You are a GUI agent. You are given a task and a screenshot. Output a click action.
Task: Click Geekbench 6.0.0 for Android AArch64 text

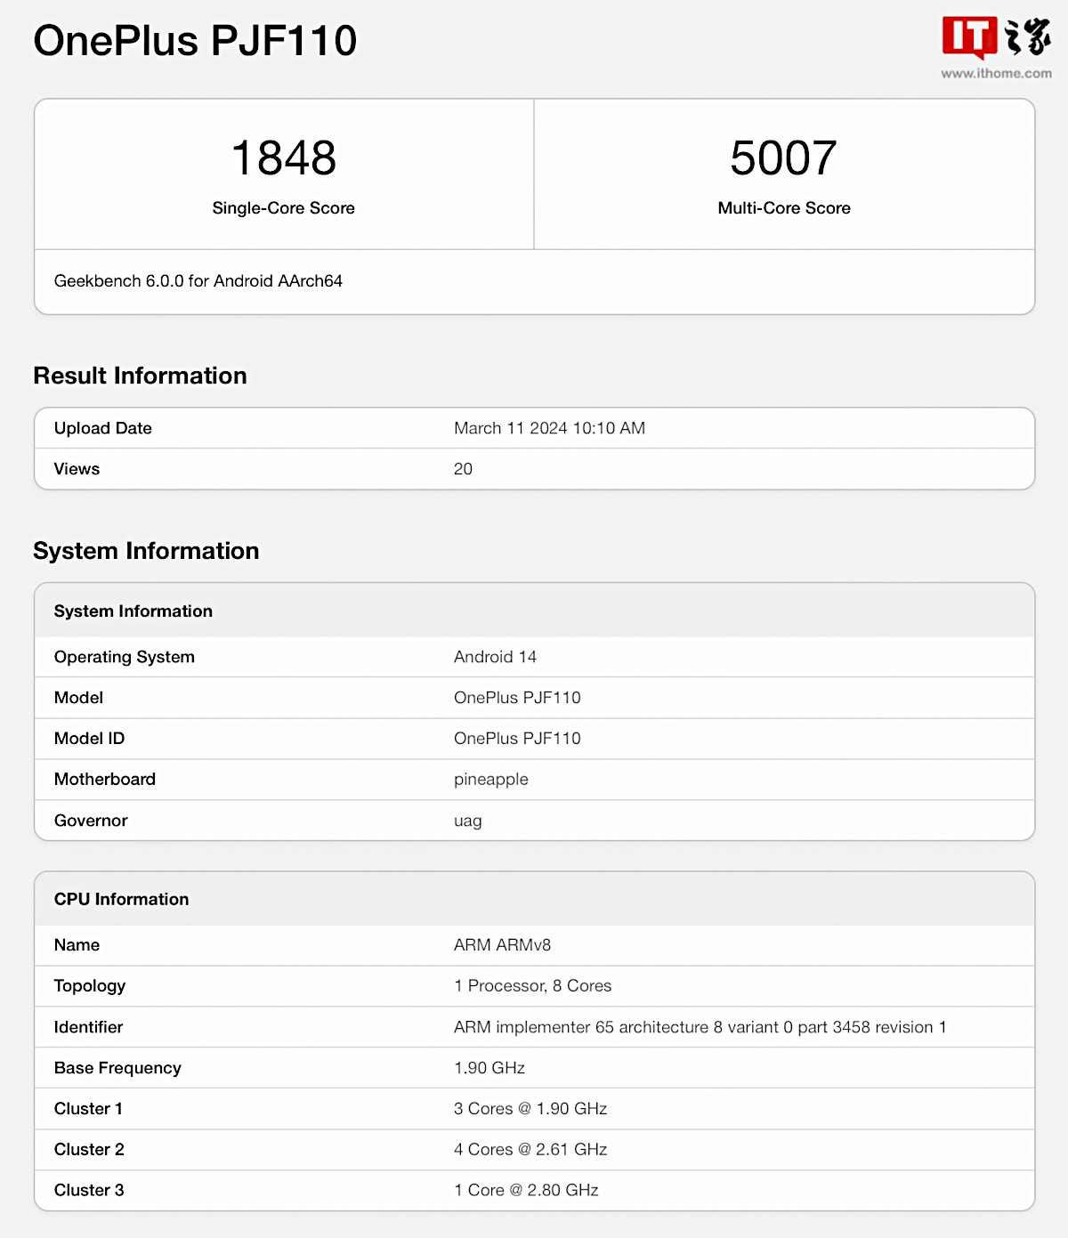click(198, 281)
